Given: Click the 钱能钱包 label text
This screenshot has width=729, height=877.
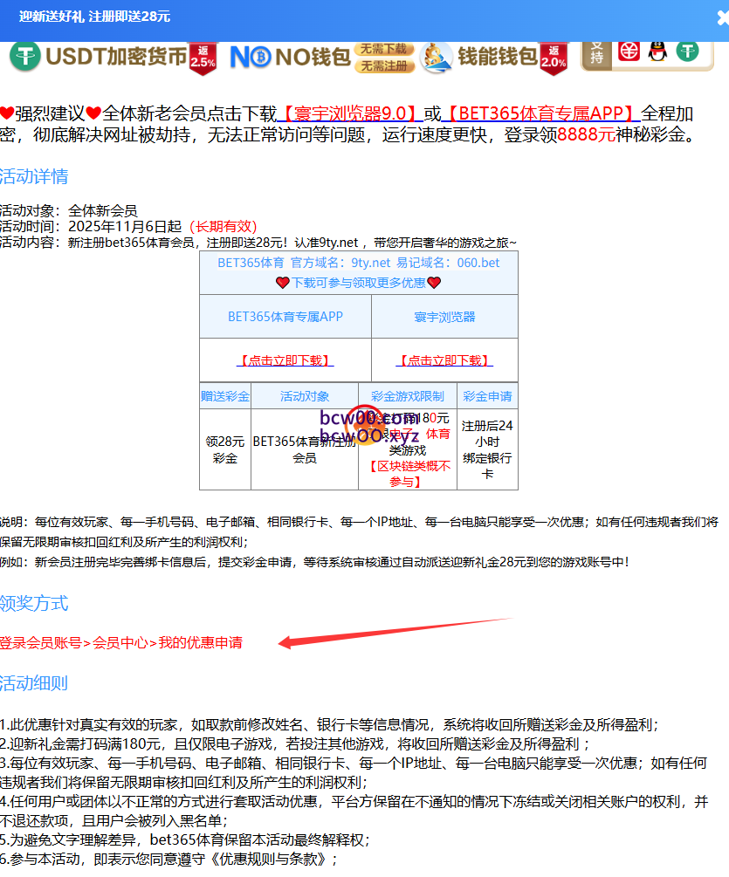Looking at the screenshot, I should click(498, 57).
